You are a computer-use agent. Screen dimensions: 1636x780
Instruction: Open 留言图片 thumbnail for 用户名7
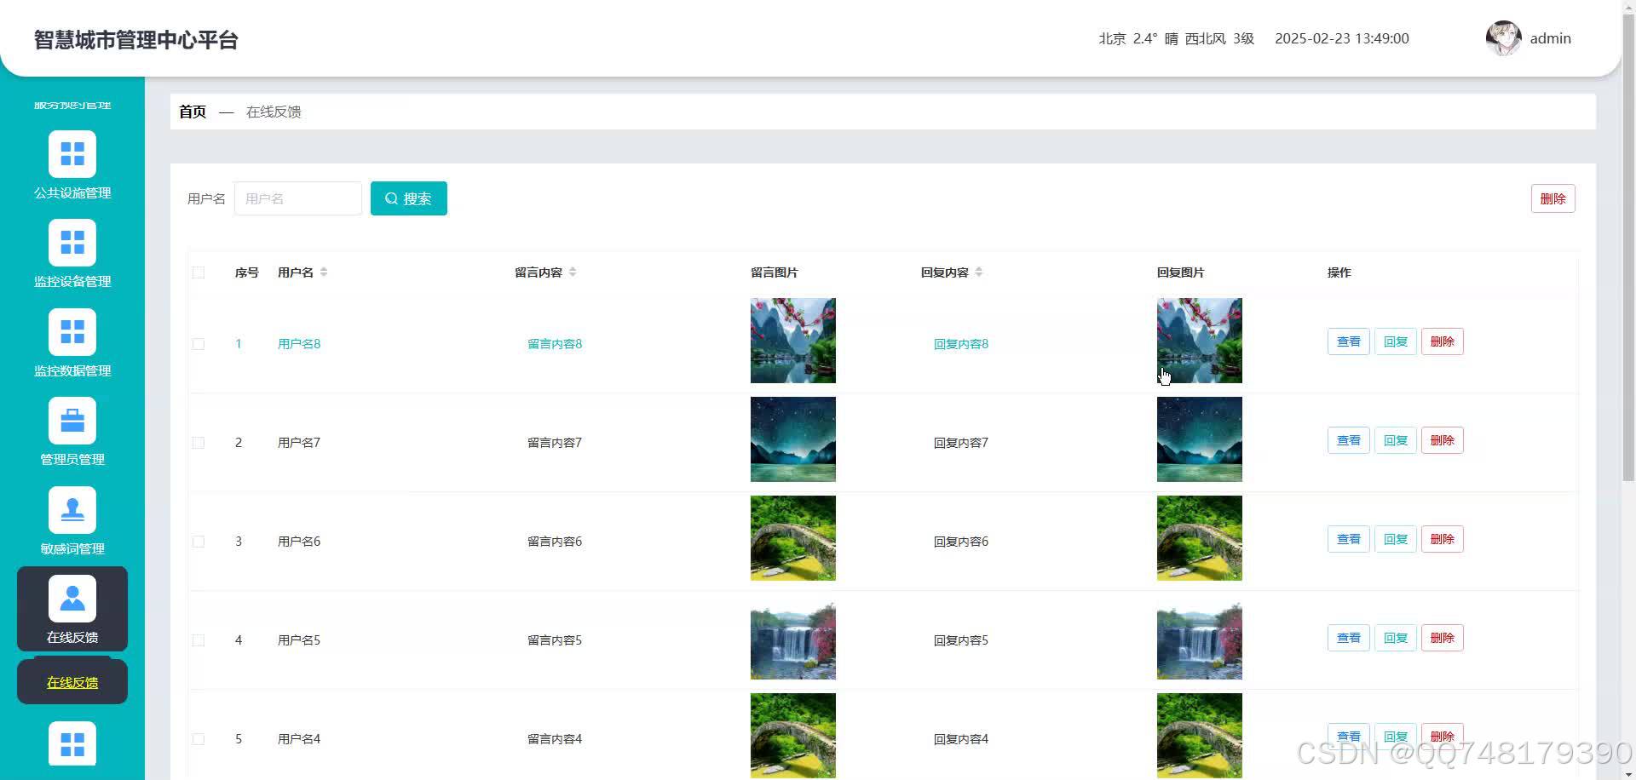(x=793, y=439)
